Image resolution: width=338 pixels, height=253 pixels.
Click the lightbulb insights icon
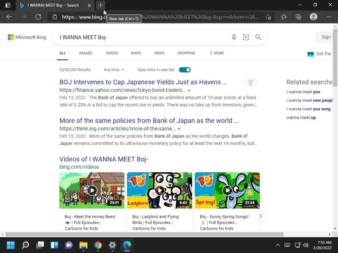251,82
